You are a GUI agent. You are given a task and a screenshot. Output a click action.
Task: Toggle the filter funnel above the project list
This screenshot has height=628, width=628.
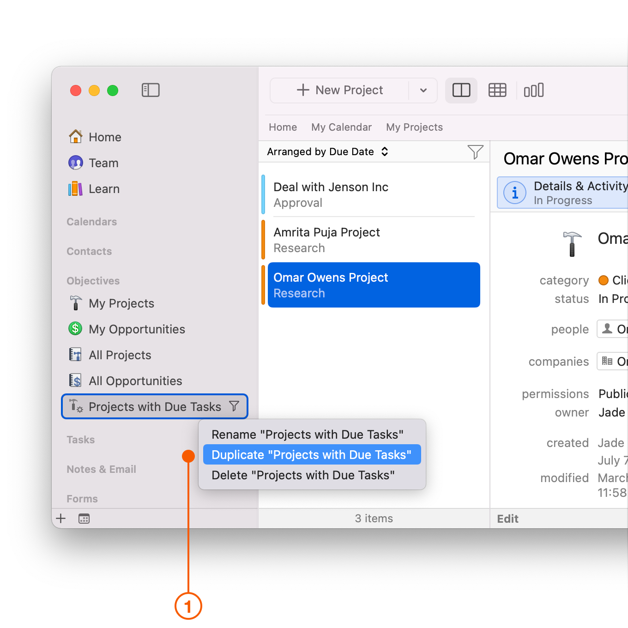point(475,151)
